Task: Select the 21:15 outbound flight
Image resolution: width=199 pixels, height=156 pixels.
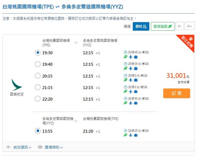Action: click(38, 87)
